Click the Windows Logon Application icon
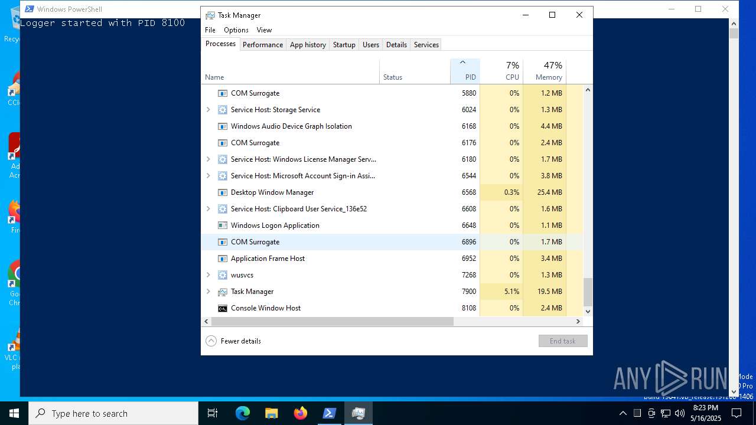 point(223,225)
